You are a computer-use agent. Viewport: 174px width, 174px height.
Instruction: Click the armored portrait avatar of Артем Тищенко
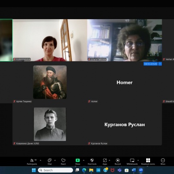point(50,82)
